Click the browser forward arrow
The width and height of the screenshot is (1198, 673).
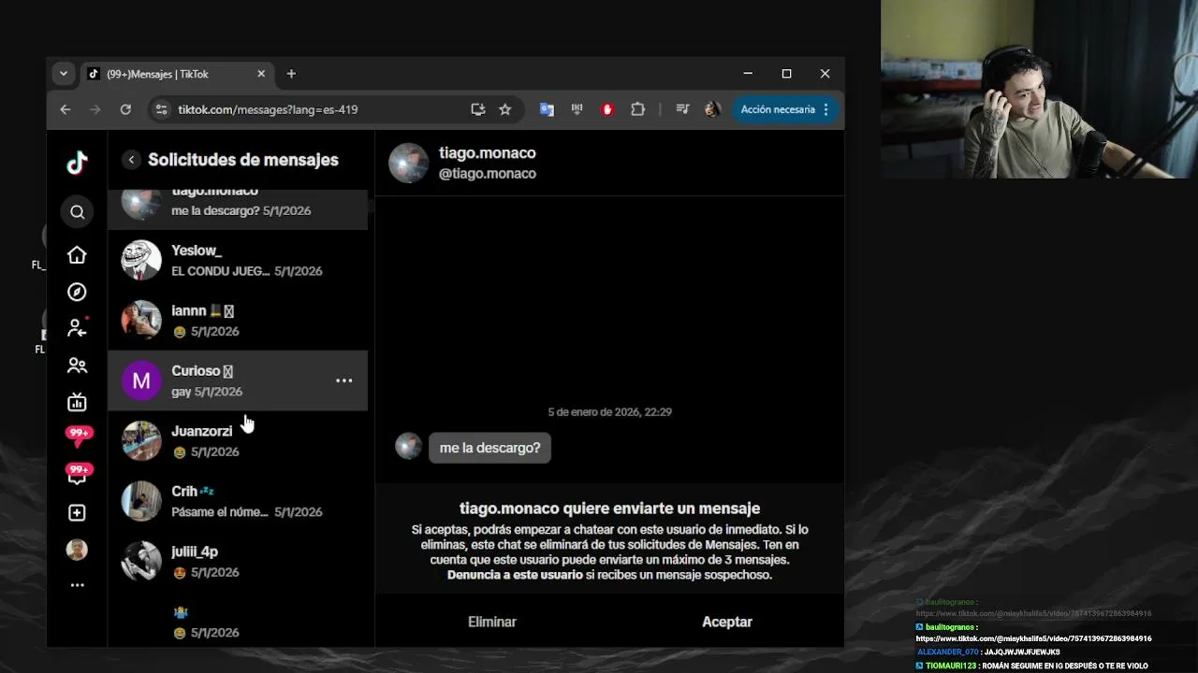pos(95,109)
